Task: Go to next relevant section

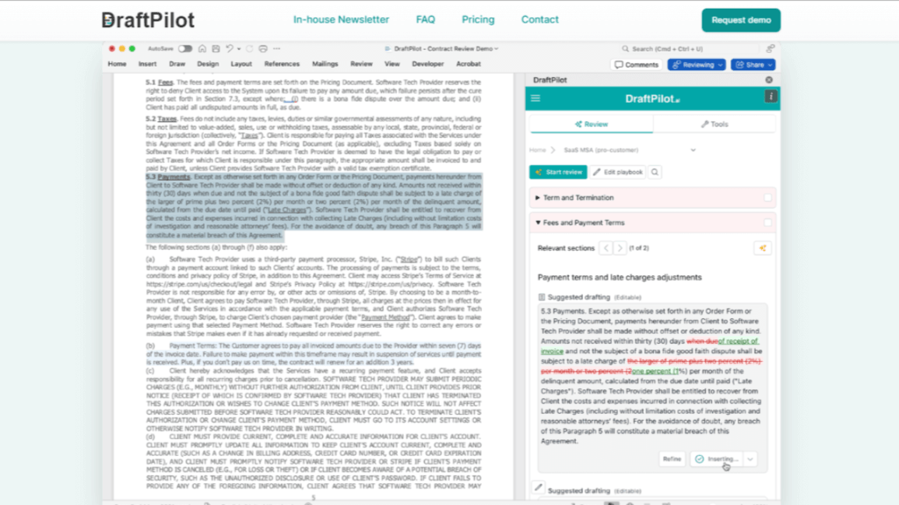Action: click(620, 248)
